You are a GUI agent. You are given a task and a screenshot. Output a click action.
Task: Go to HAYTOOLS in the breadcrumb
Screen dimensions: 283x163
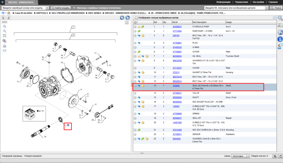42,13
